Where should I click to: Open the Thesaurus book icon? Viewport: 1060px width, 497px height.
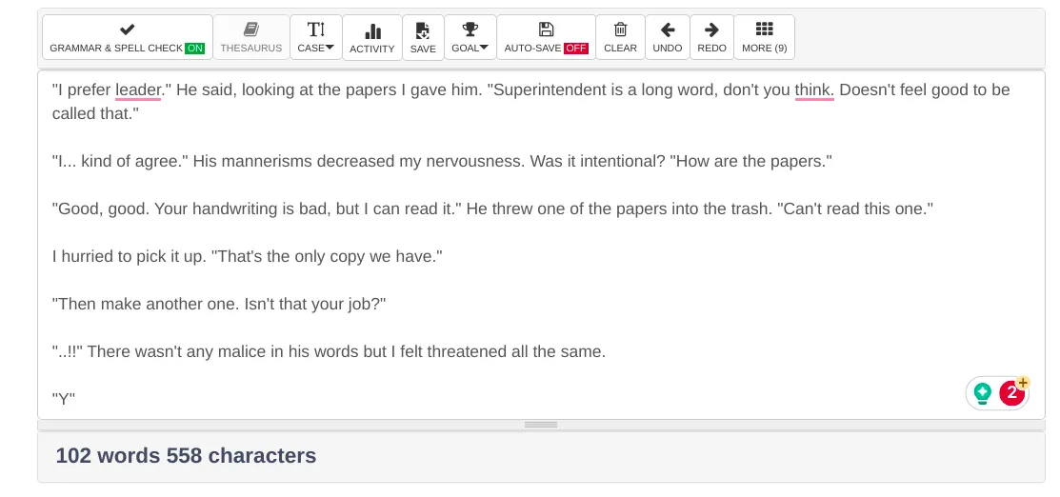coord(251,30)
